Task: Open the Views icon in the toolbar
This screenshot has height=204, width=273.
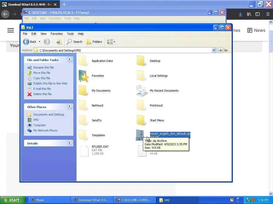Action: (x=110, y=42)
